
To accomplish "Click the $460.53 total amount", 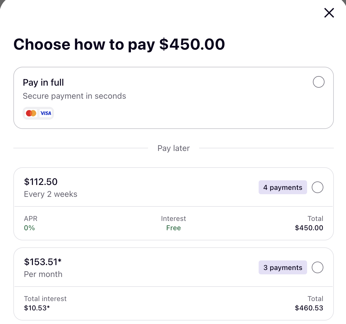I will tap(309, 308).
